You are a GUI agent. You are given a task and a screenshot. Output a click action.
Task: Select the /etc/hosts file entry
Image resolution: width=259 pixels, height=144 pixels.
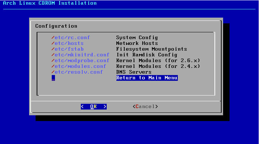[68, 43]
